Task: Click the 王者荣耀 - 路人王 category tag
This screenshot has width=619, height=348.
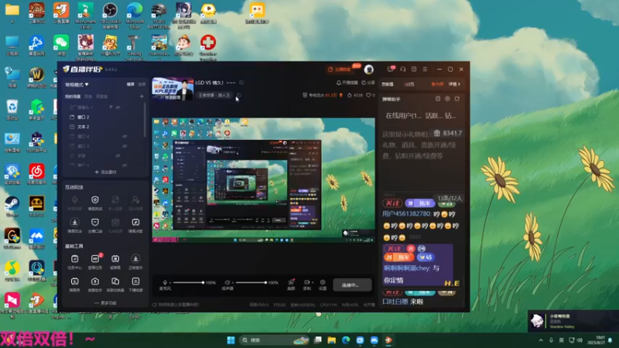Action: click(214, 95)
